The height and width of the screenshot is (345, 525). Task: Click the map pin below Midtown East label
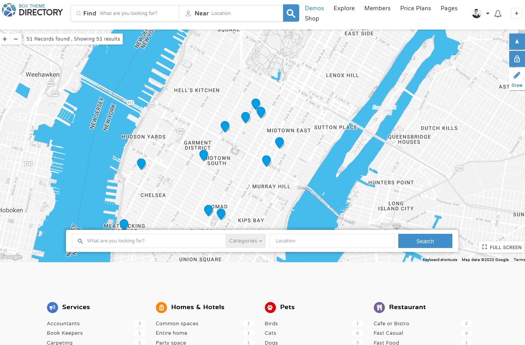coord(279,143)
